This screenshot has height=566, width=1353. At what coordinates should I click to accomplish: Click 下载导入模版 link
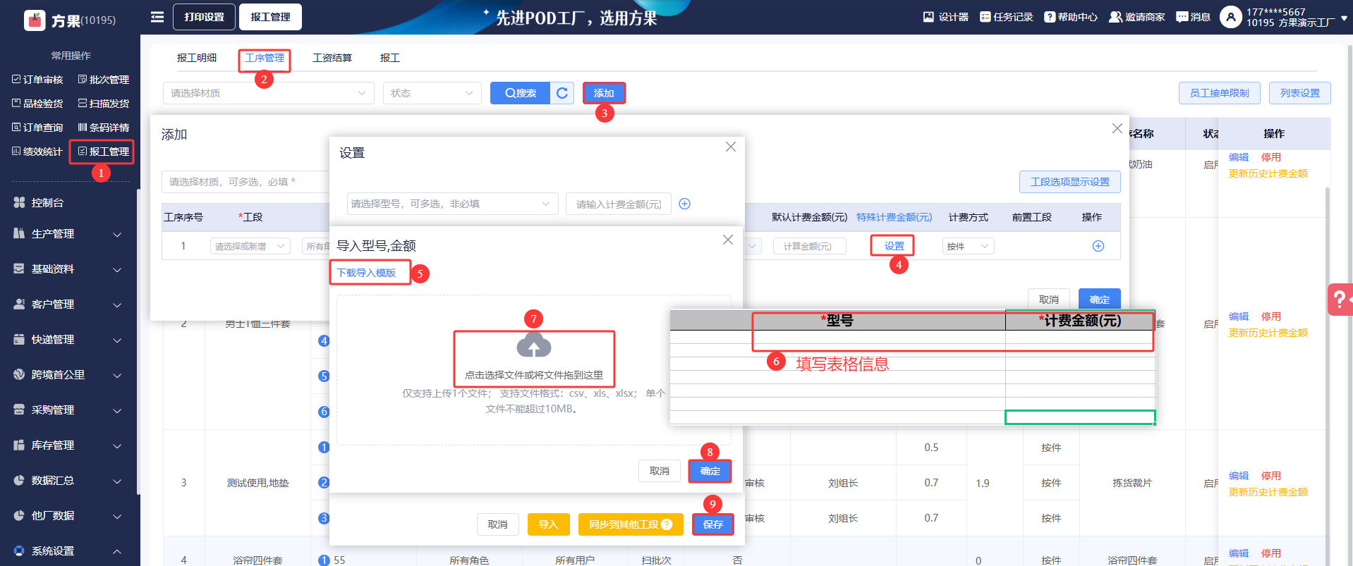pos(366,273)
